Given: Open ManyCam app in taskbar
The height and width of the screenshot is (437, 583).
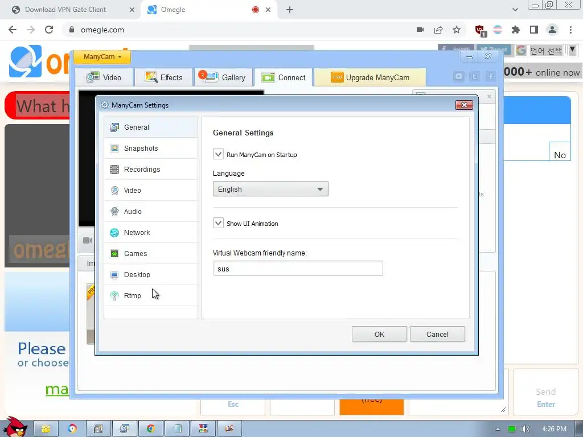Looking at the screenshot, I should (125, 429).
